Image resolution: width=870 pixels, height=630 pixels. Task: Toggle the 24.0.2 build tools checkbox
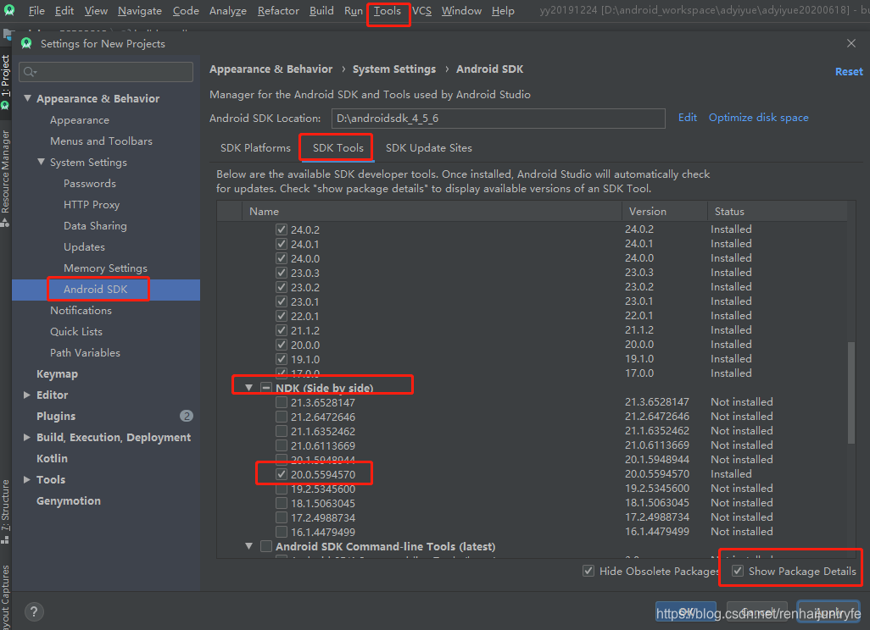(x=282, y=229)
